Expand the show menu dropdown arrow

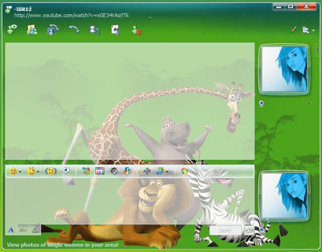click(x=313, y=30)
